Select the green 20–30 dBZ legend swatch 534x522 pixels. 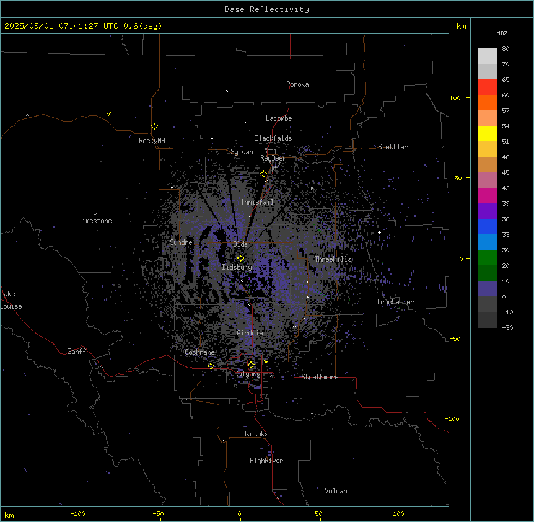tap(487, 258)
